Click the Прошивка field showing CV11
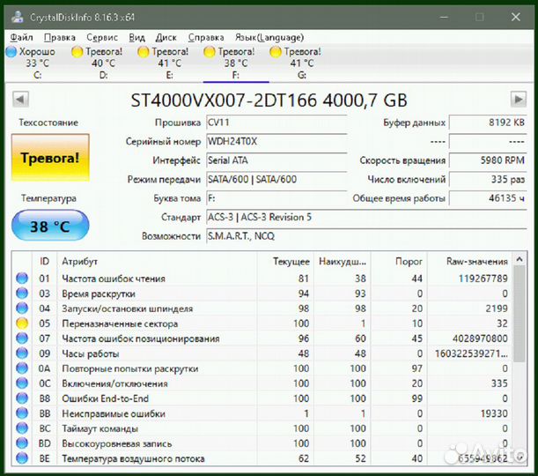This screenshot has width=538, height=476. 276,123
